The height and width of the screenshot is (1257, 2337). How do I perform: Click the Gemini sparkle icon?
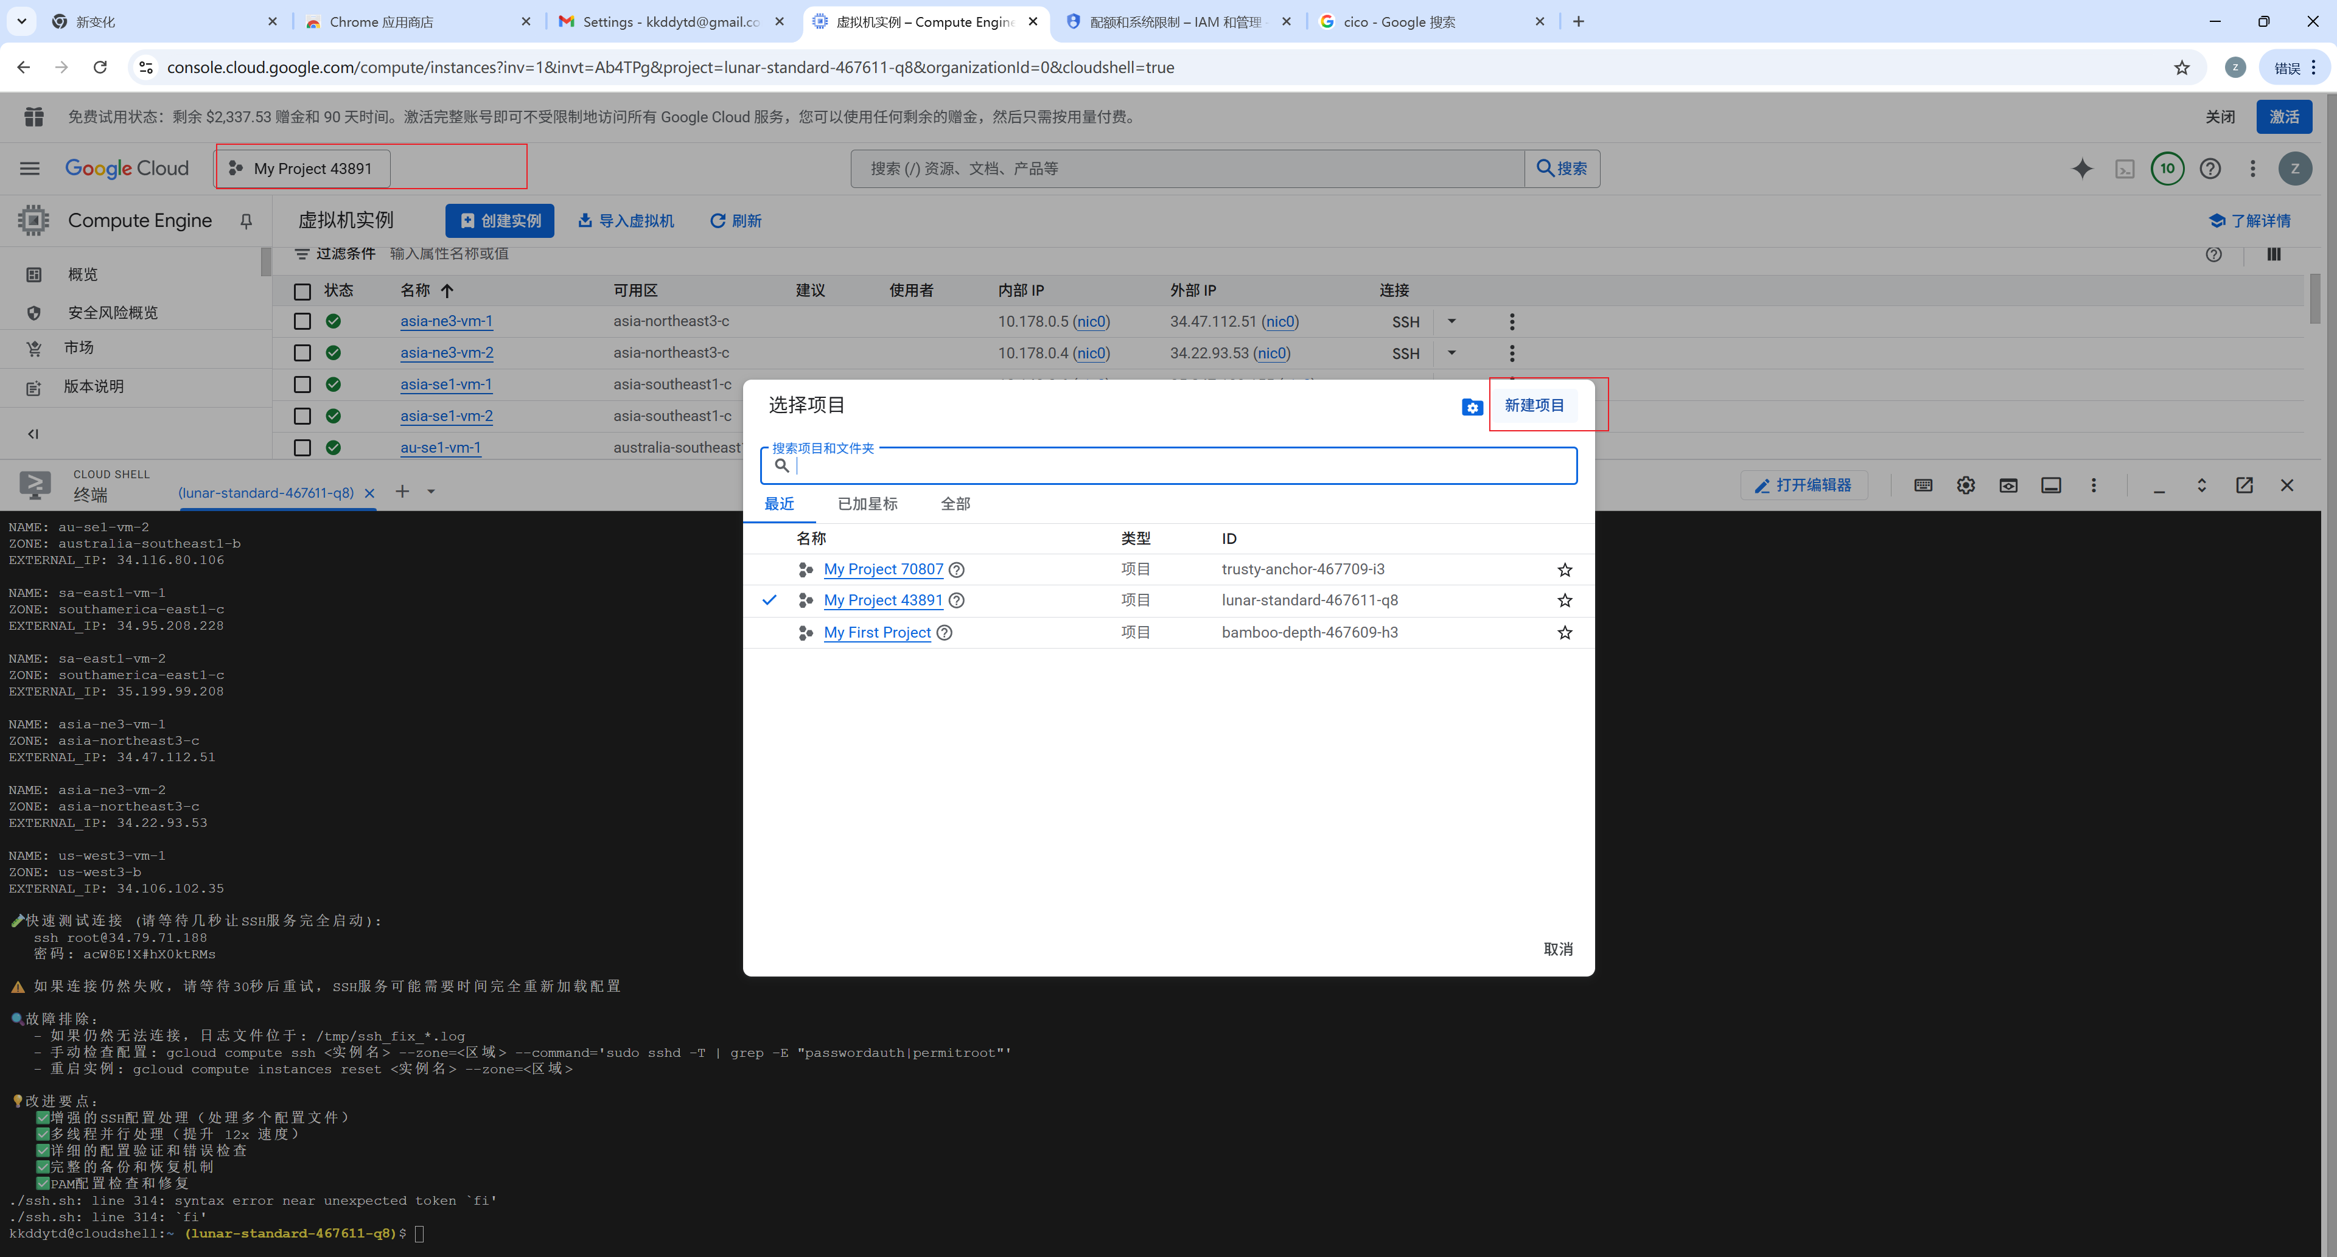tap(2082, 169)
